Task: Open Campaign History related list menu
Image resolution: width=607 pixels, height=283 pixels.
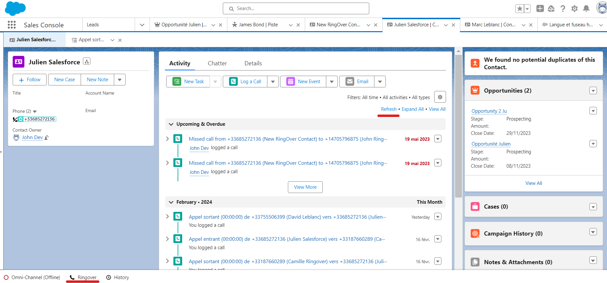Action: [593, 232]
